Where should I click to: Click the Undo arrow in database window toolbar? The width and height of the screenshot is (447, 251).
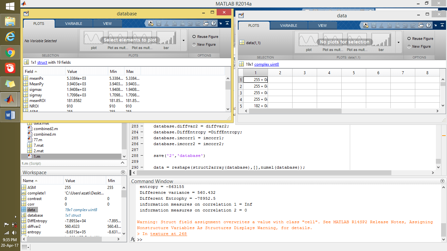tap(190, 23)
